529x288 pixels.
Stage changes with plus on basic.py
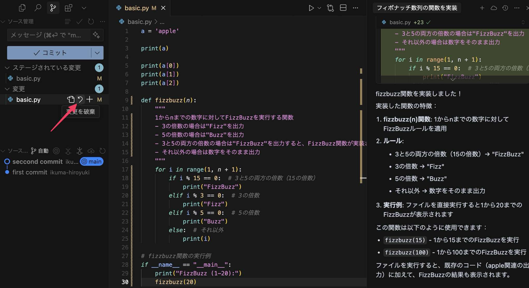click(90, 100)
